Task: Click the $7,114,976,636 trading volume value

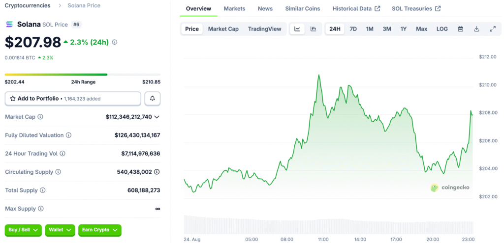Action: click(x=141, y=154)
